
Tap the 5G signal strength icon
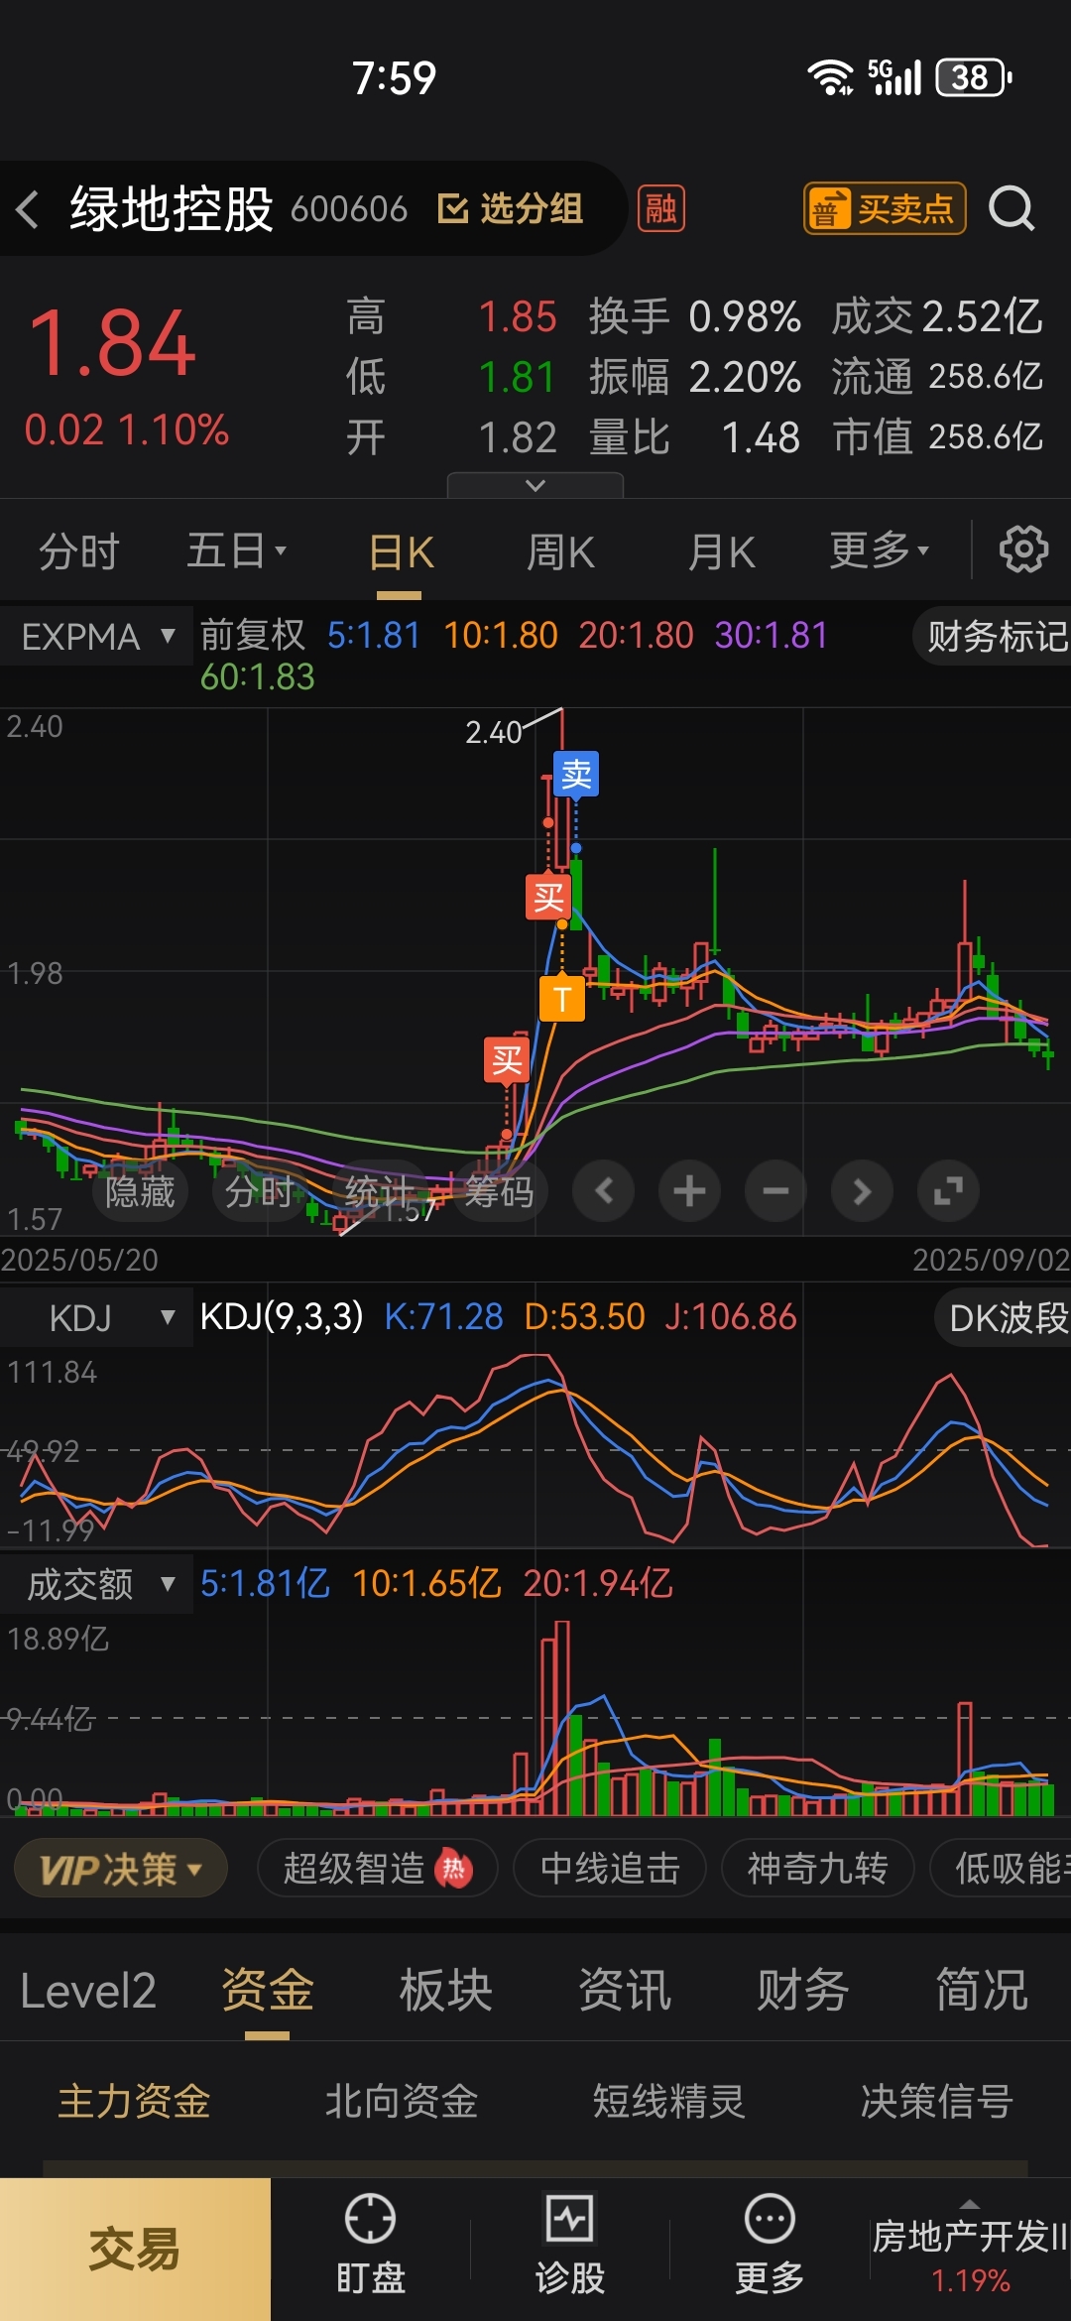click(895, 77)
